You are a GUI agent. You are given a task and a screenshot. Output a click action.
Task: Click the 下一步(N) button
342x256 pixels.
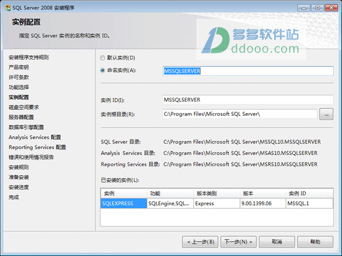click(238, 242)
